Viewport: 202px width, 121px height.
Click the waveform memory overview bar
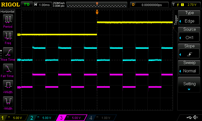click(x=97, y=5)
